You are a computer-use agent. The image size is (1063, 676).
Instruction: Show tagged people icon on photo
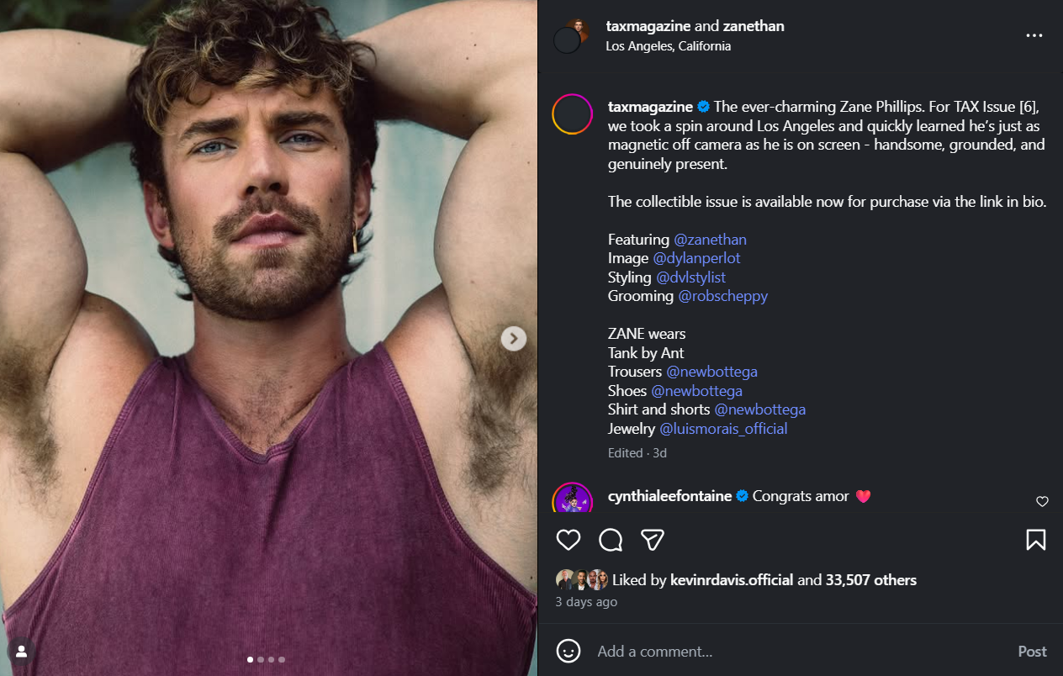click(x=21, y=651)
